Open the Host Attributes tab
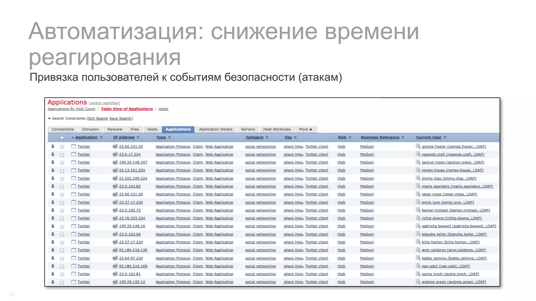Viewport: 536px width, 301px height. (277, 129)
